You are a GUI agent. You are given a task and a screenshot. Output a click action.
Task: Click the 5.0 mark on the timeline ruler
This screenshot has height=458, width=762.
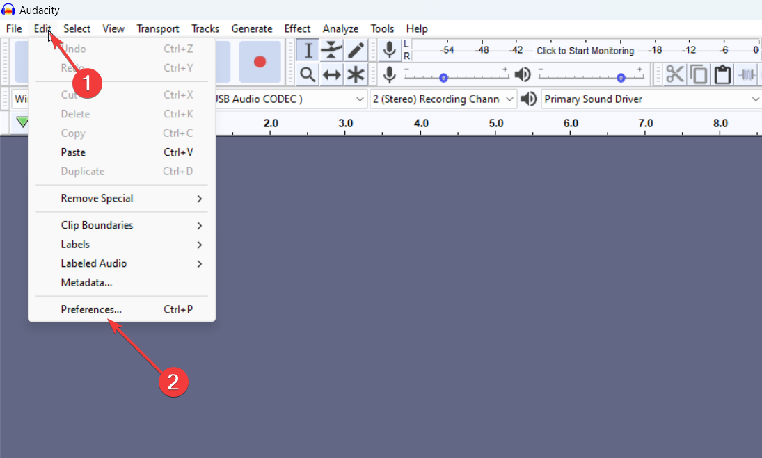(x=495, y=123)
